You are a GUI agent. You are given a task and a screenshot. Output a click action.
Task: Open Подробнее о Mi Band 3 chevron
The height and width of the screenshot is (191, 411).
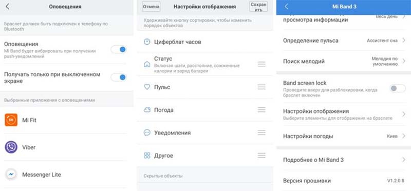coord(404,160)
